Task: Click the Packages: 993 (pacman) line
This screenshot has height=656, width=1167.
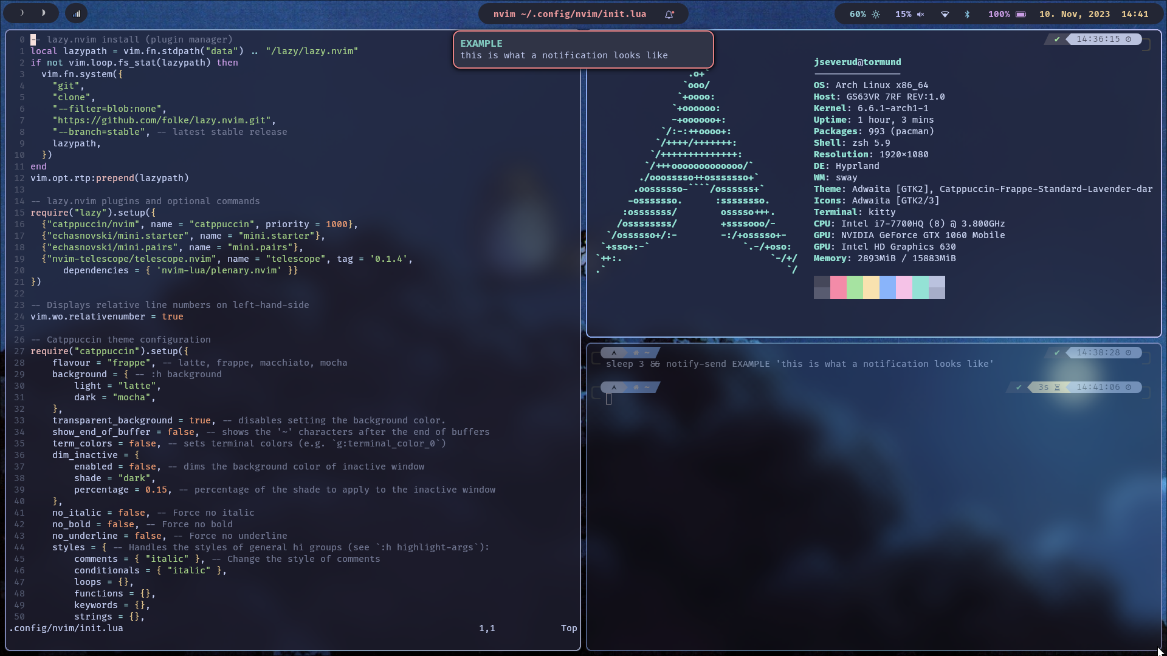Action: (x=873, y=131)
